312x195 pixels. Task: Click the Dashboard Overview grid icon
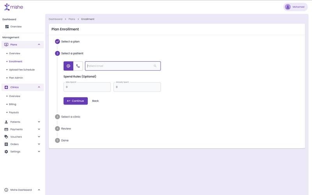(7, 27)
